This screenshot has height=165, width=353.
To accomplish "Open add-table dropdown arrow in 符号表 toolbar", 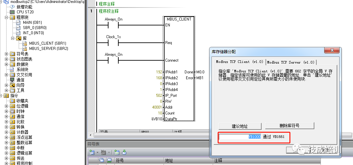I will [x=97, y=153].
